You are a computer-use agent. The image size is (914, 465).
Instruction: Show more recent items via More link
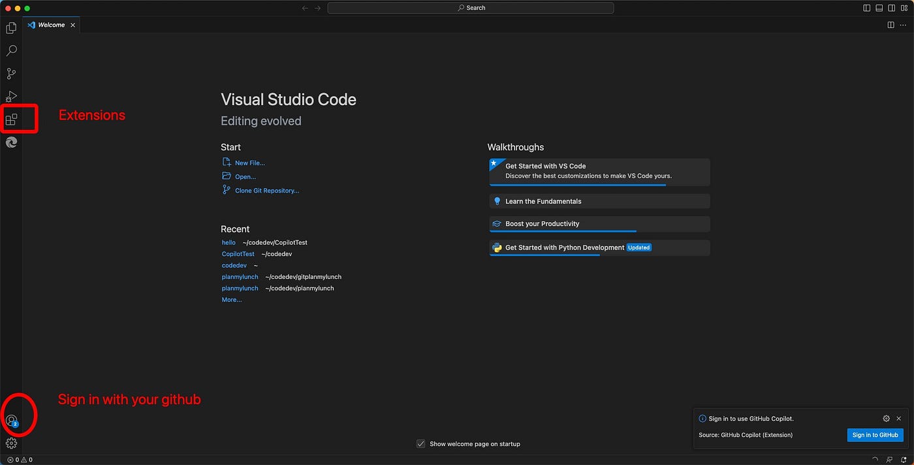(x=232, y=300)
